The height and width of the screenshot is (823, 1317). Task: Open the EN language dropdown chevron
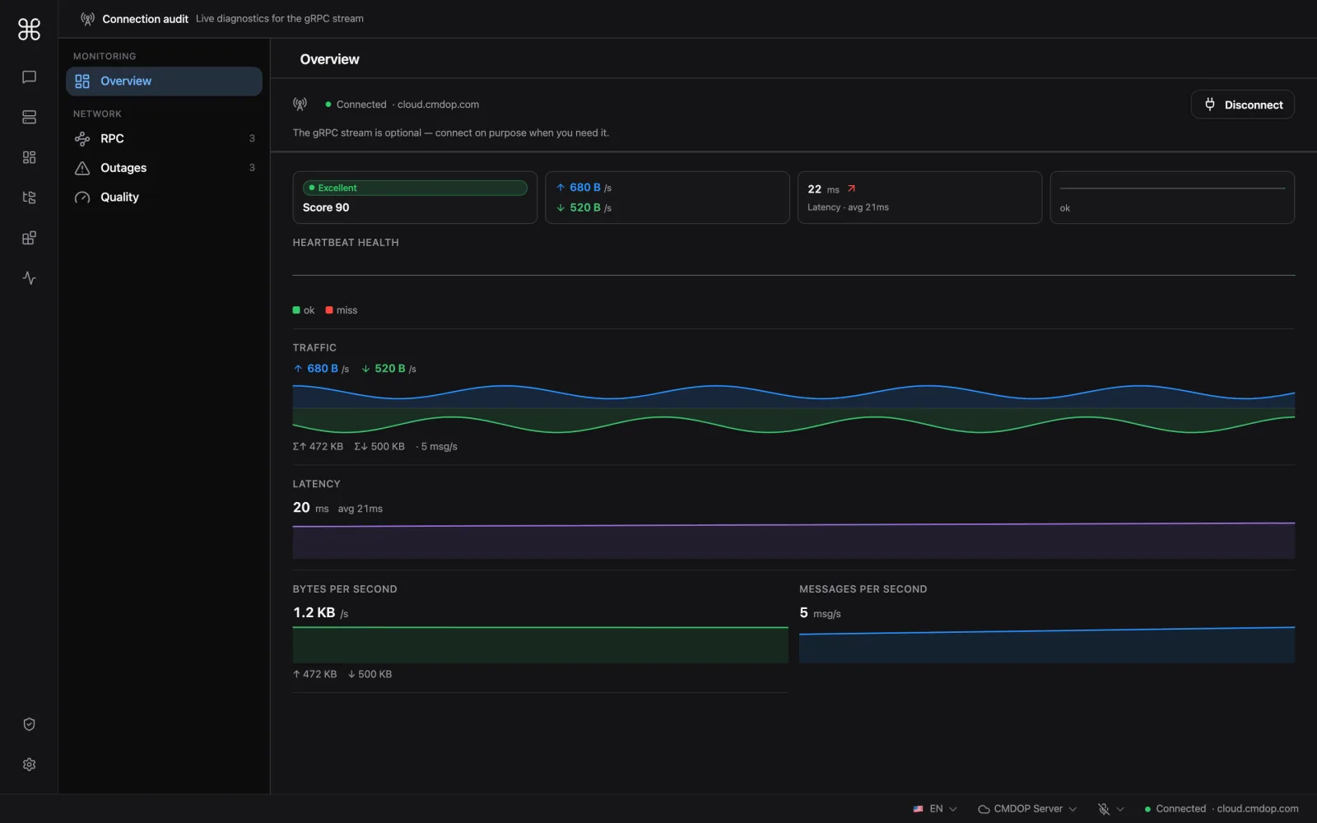953,809
